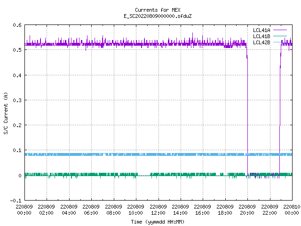
Task: Click the x-axis tick 220809 12:00
Action: tap(158, 210)
